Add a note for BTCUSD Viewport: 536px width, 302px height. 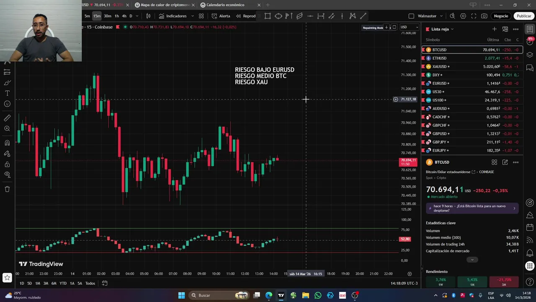tap(505, 162)
